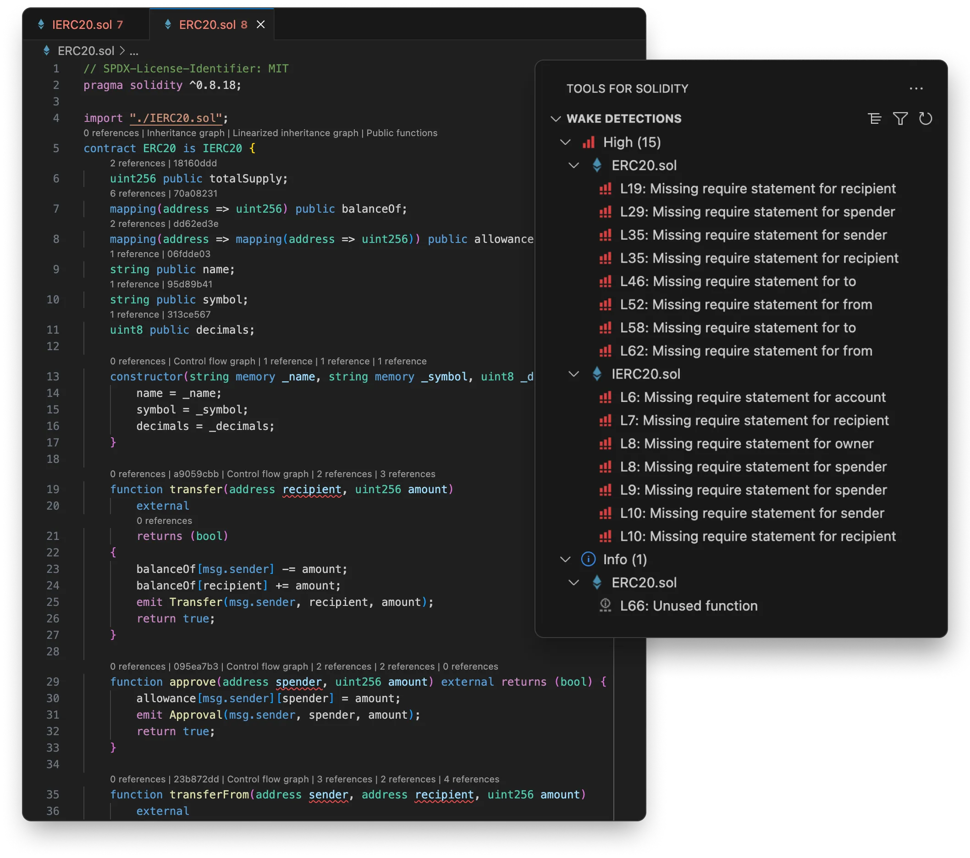Open L62 missing require for from
Screen dimensions: 970x858
[745, 351]
